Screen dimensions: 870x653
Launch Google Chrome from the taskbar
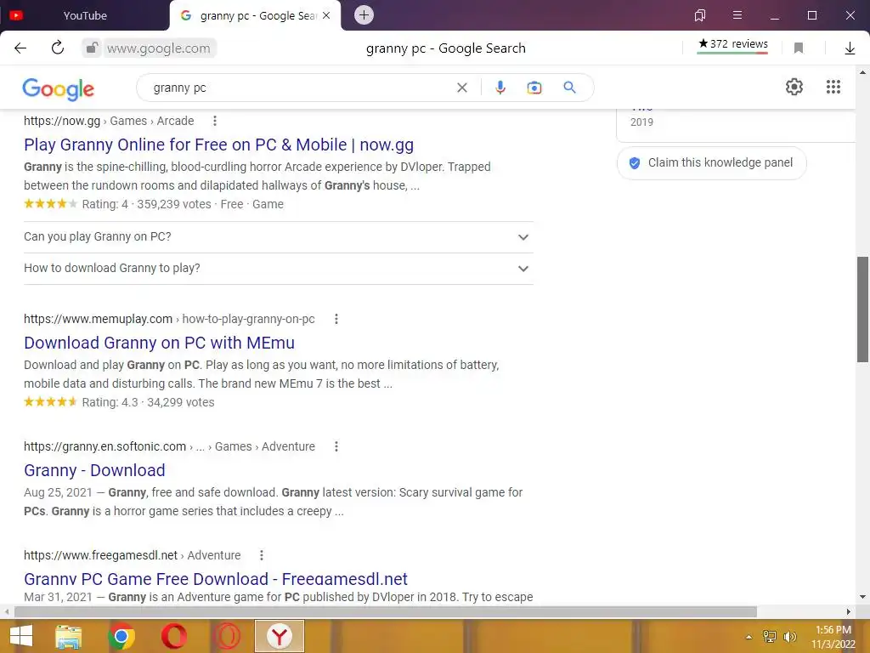pos(121,636)
